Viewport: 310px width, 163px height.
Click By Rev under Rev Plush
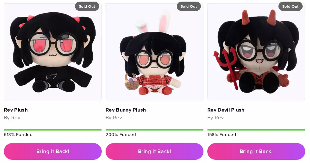pyautogui.click(x=12, y=118)
